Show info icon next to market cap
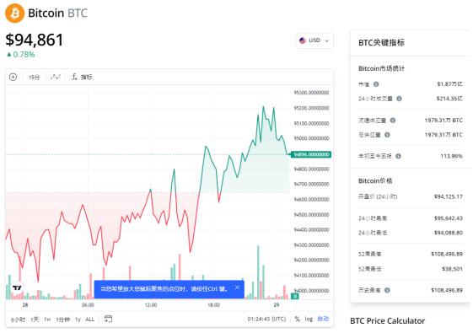This screenshot has width=473, height=333. point(376,84)
